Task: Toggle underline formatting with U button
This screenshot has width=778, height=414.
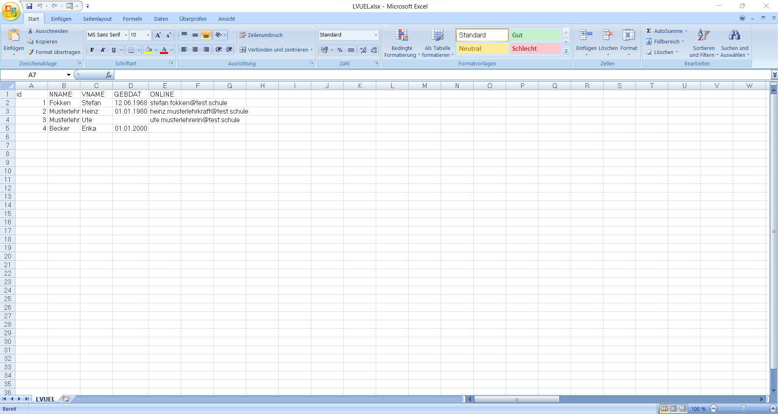Action: [114, 50]
